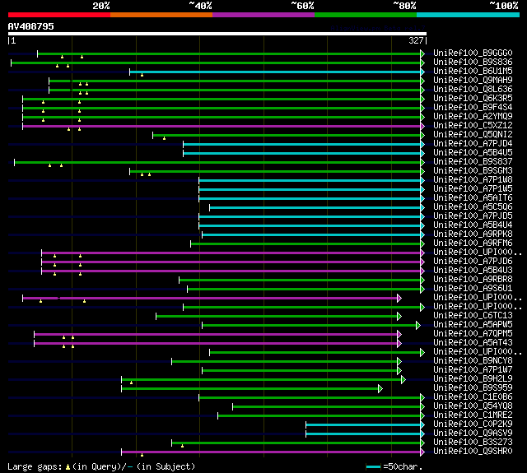Click the AV408795 query name
This screenshot has width=527, height=473.
point(31,26)
